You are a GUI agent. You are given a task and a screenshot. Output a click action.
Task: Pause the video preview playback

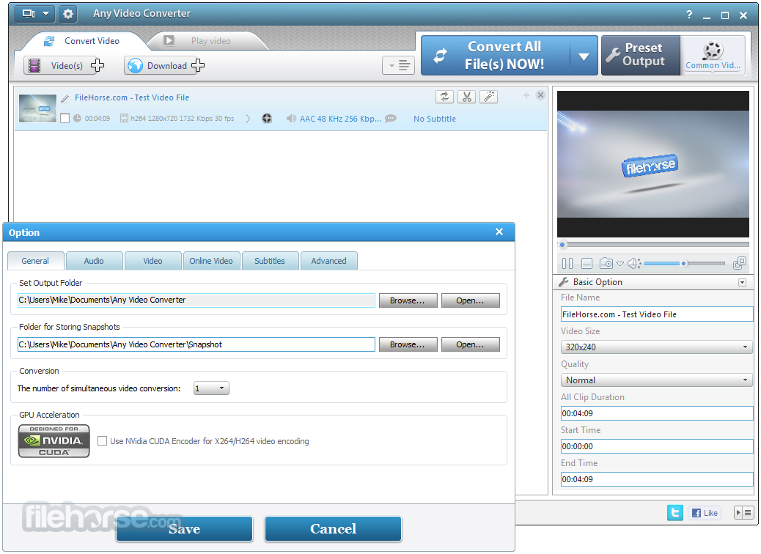pyautogui.click(x=568, y=263)
